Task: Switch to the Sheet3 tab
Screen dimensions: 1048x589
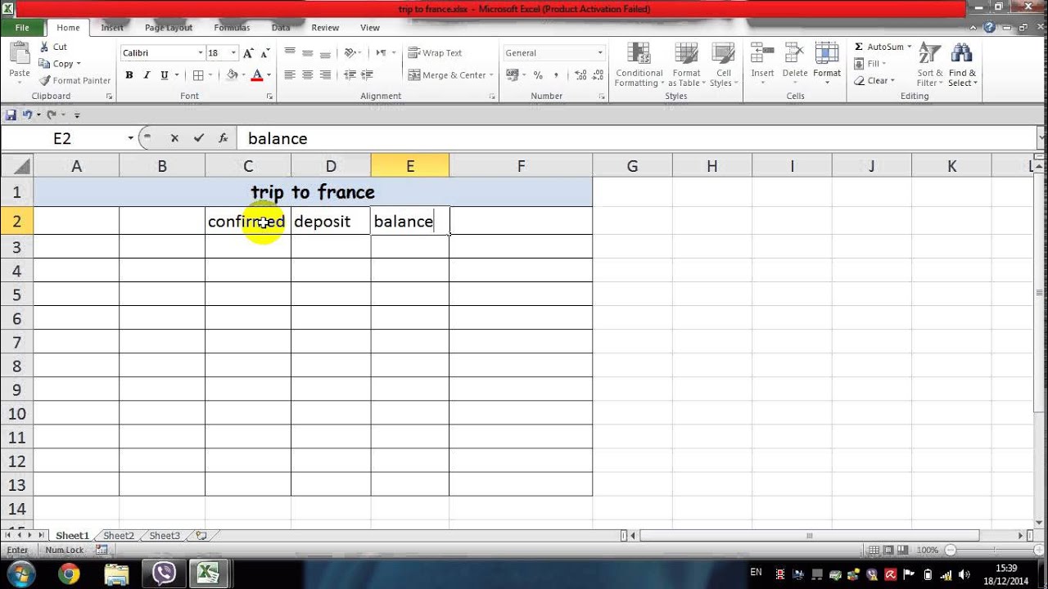Action: (165, 536)
